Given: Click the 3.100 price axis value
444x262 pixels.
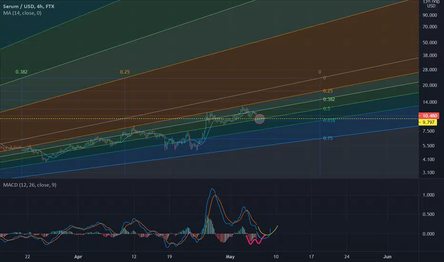Looking at the screenshot, I should pos(428,172).
